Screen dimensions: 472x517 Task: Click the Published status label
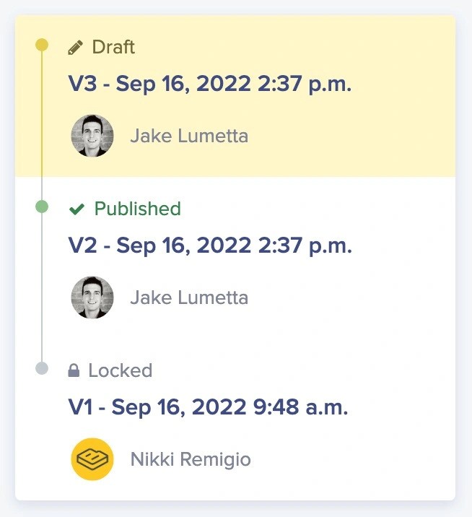137,209
